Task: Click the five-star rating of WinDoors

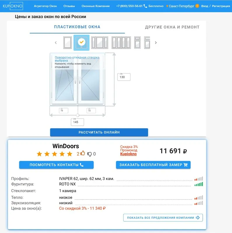Action: [55, 154]
